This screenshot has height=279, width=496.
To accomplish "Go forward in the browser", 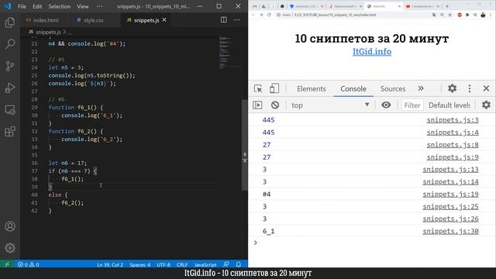I will (x=261, y=15).
